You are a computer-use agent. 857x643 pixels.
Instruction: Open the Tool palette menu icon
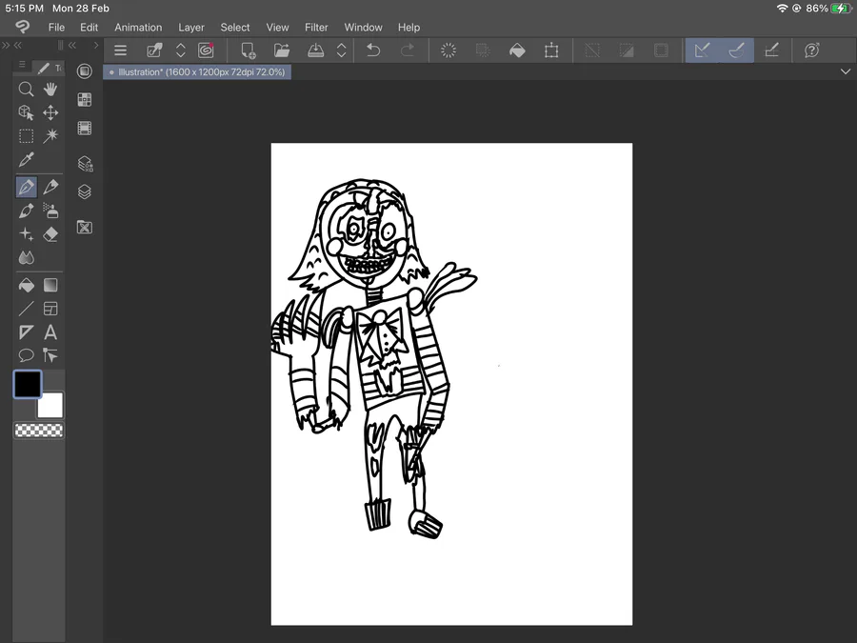pos(22,65)
